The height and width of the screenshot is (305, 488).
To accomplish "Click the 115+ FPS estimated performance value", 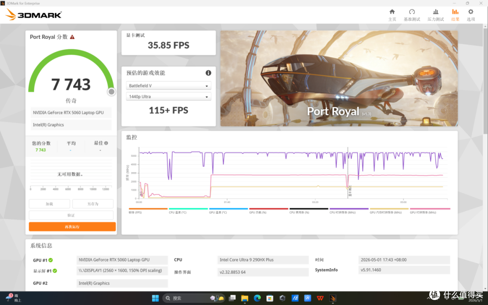I will pos(169,110).
